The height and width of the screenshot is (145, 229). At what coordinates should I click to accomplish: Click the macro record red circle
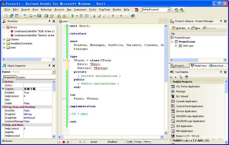tap(64, 142)
